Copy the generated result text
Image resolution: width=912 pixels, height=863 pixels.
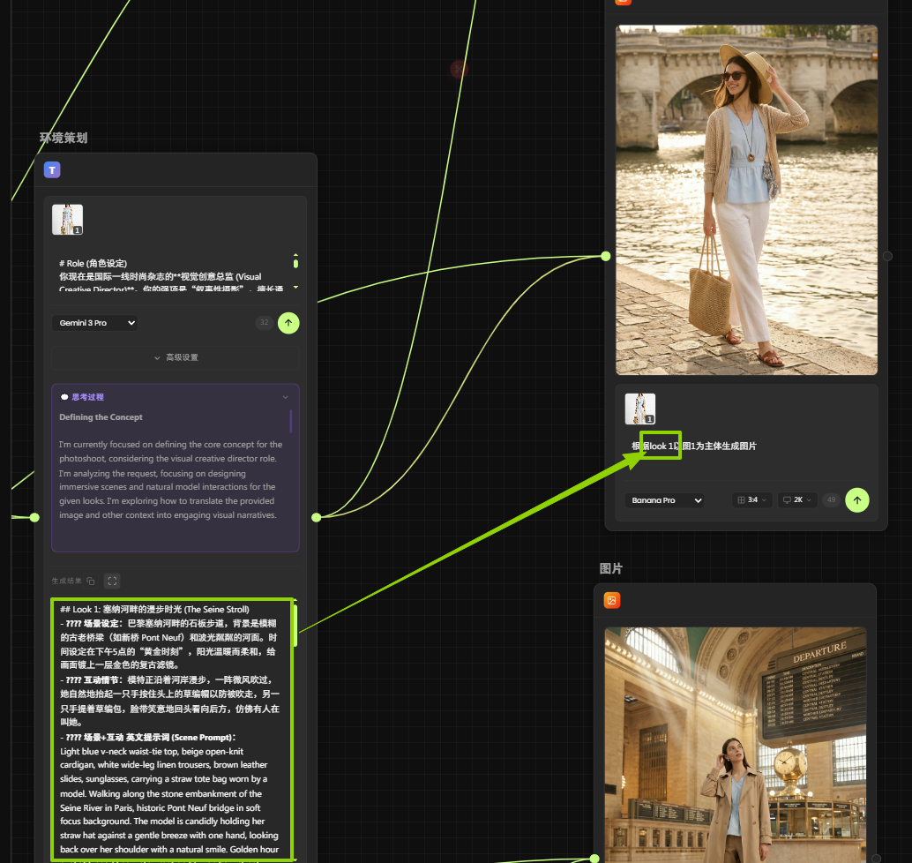pyautogui.click(x=91, y=581)
